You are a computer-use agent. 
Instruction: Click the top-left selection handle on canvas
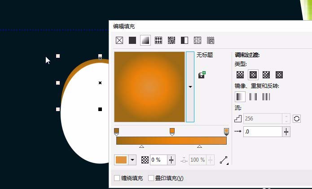click(x=58, y=56)
